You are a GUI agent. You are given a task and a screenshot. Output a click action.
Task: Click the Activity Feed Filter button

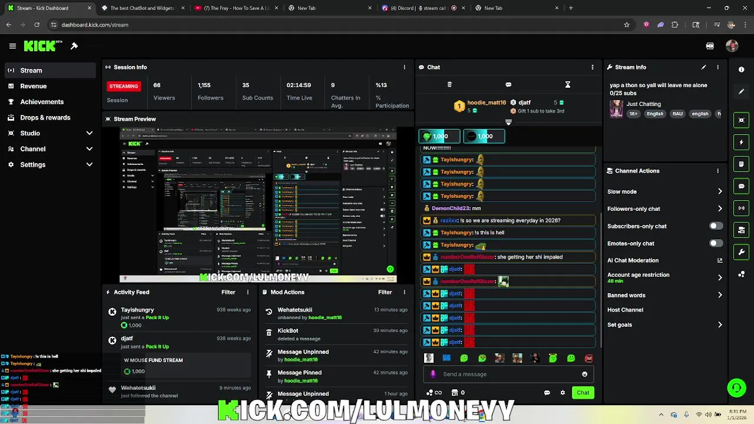click(x=229, y=292)
